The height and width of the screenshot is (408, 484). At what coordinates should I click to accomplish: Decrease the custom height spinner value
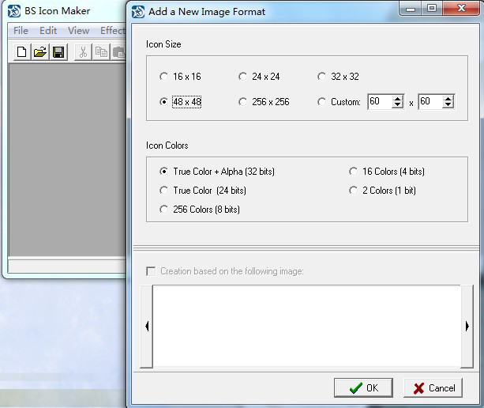click(448, 105)
